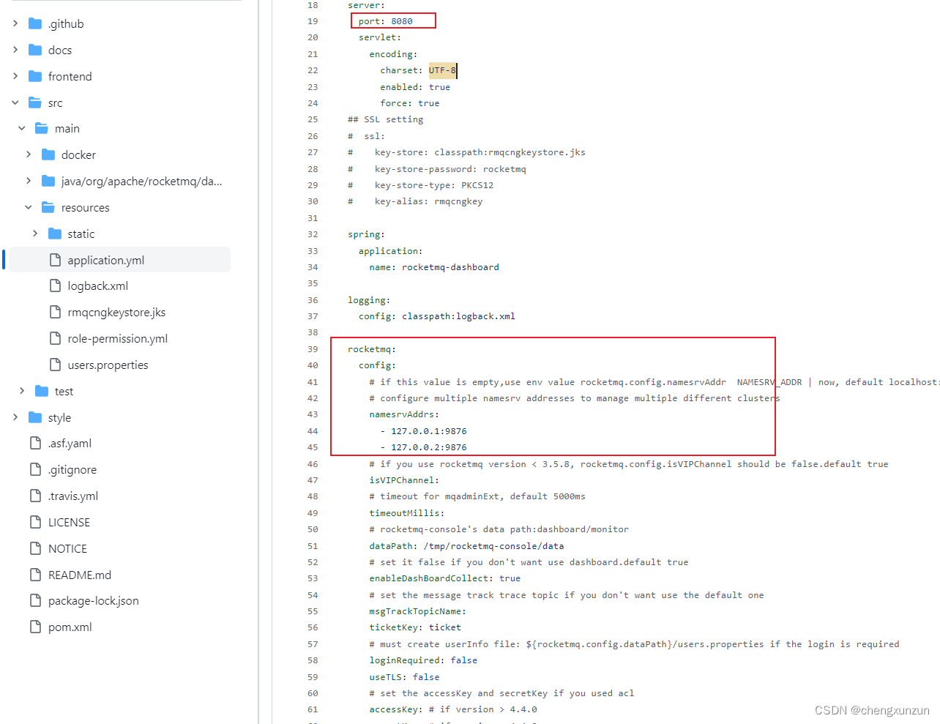This screenshot has width=940, height=724.
Task: Open the .travis.yml file
Action: pos(73,496)
